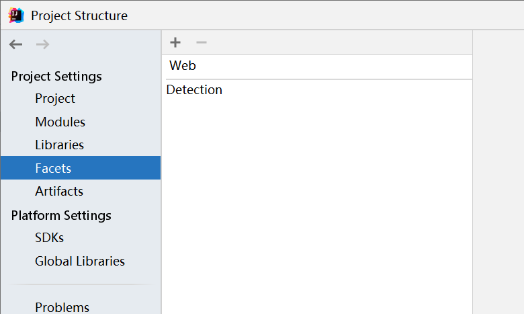Open Global Libraries settings

(x=80, y=261)
